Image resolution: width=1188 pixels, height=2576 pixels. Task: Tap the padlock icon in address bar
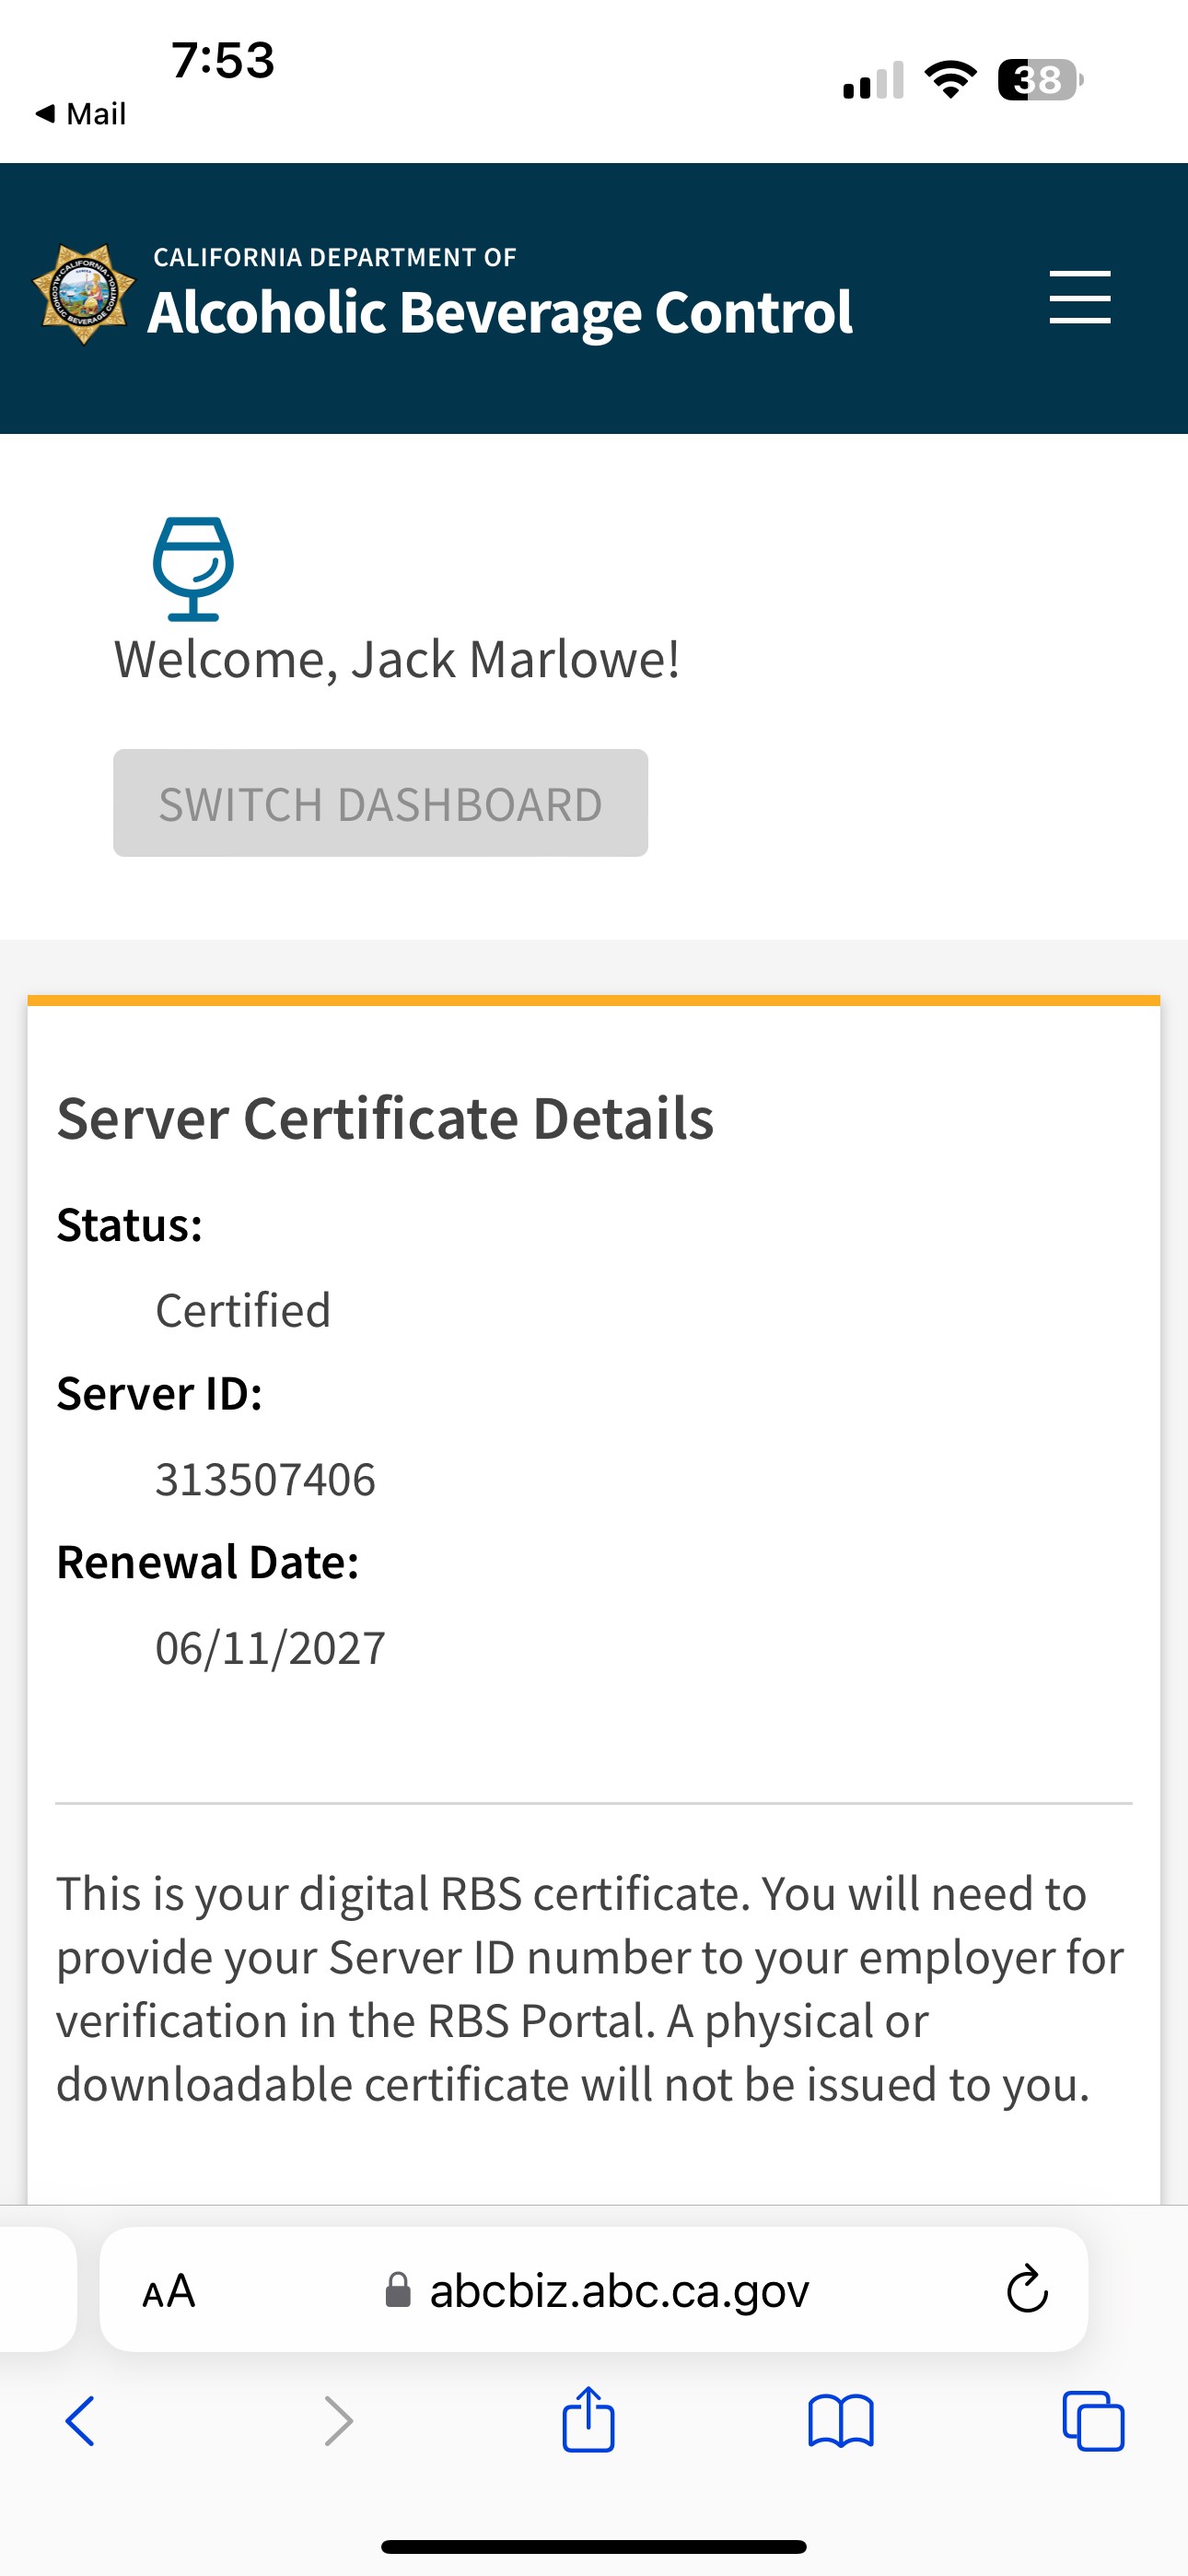point(398,2290)
